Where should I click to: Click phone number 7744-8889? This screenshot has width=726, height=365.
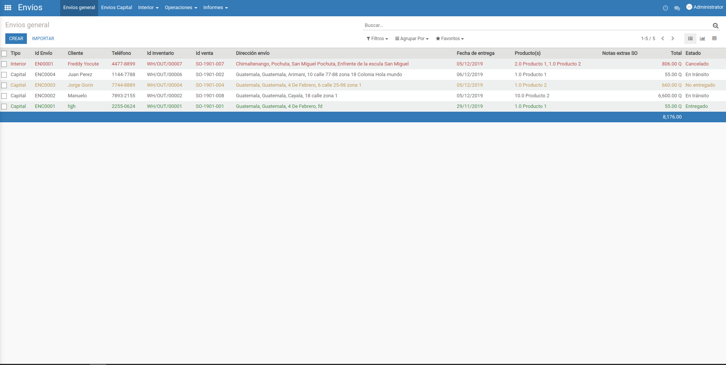click(x=123, y=85)
